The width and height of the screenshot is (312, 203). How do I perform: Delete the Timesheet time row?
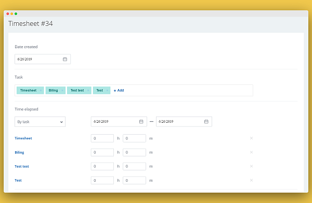pyautogui.click(x=251, y=138)
